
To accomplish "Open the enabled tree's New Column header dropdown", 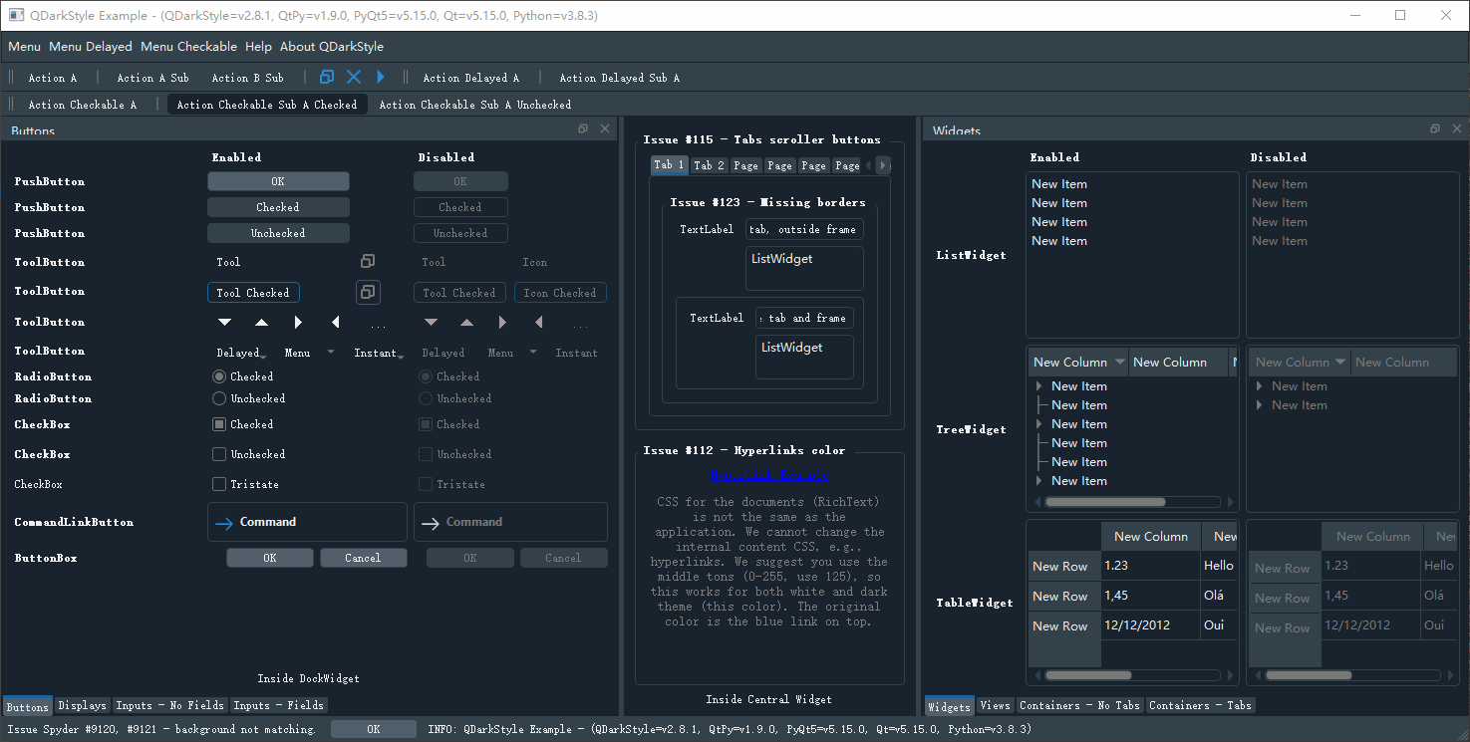I will click(1120, 363).
